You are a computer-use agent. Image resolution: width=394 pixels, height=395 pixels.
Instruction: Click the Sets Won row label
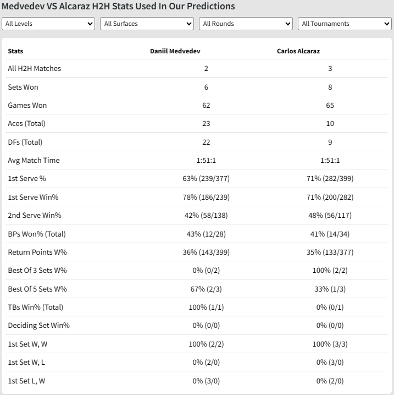[23, 87]
